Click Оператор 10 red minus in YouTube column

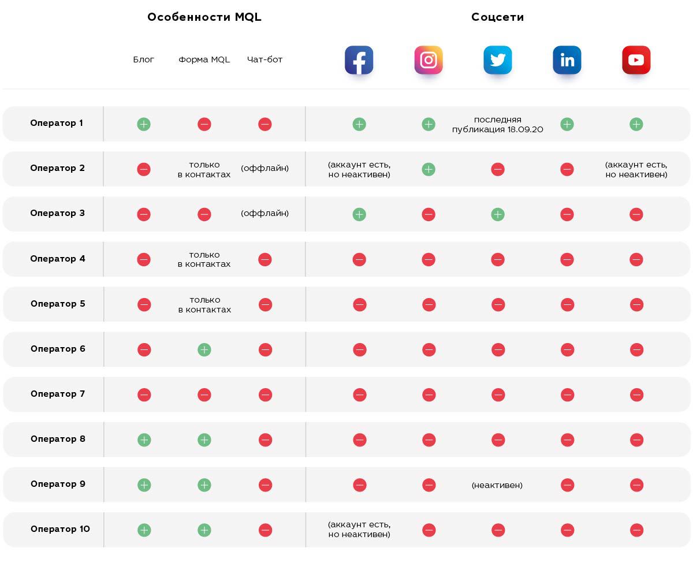coord(637,530)
